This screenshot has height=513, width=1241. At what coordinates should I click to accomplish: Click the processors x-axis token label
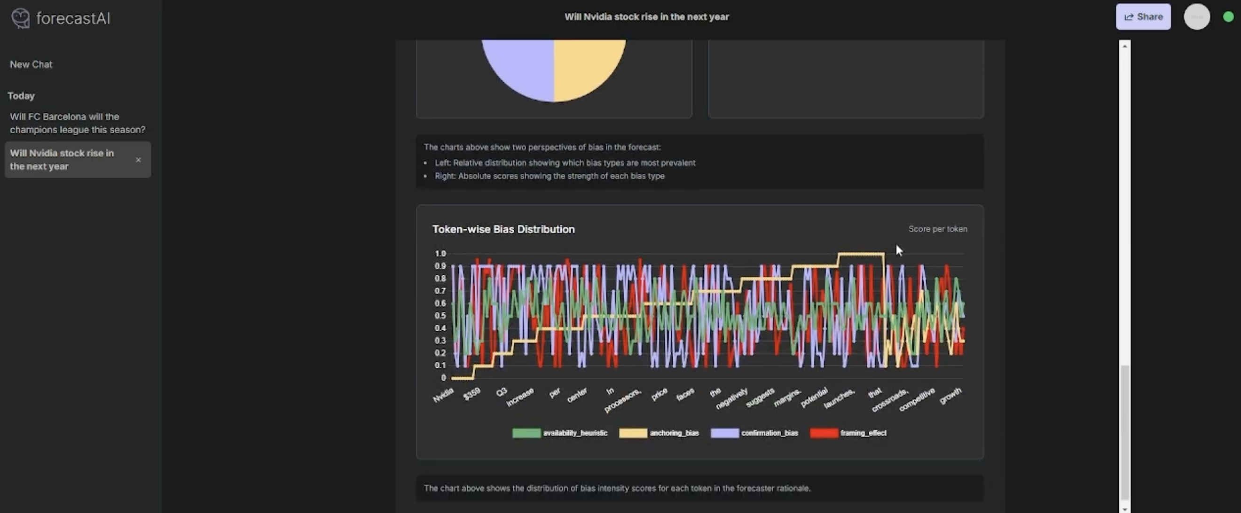622,400
